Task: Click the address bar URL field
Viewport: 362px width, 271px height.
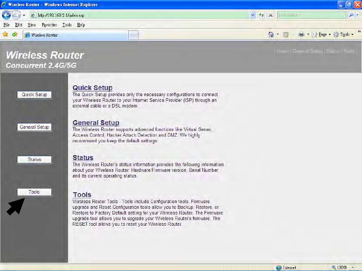Action: point(140,15)
